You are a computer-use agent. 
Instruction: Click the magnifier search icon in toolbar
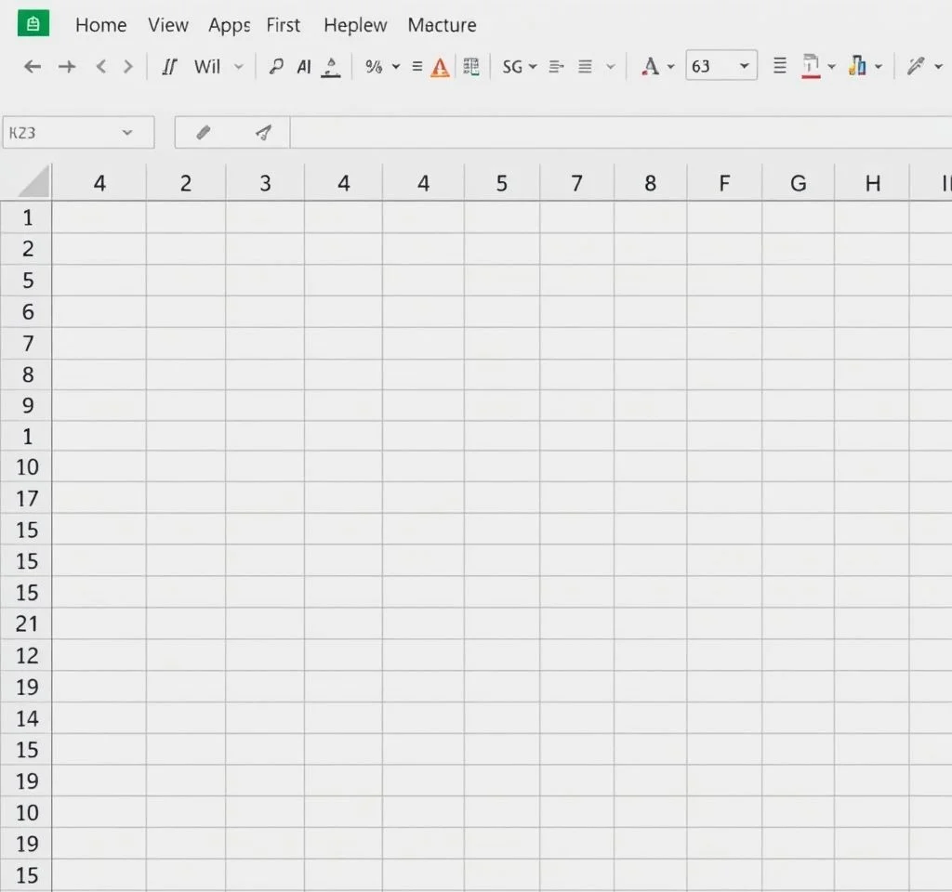pos(275,67)
